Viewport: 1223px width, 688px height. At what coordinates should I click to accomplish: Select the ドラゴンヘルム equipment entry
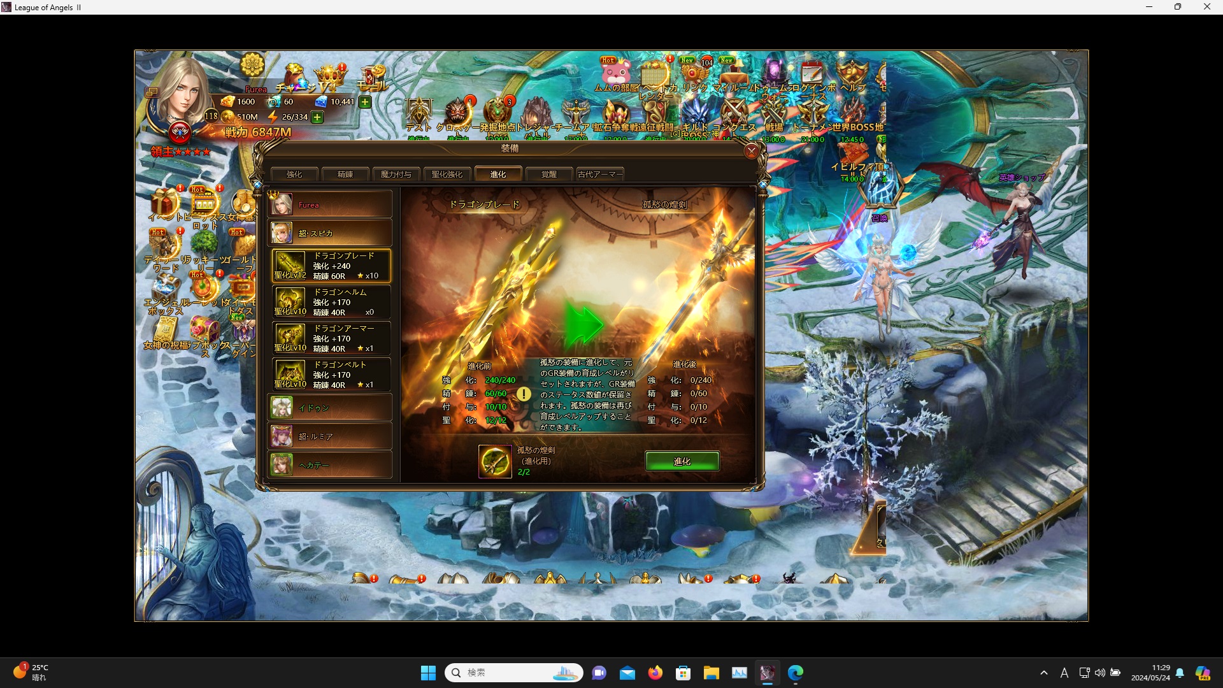tap(331, 302)
